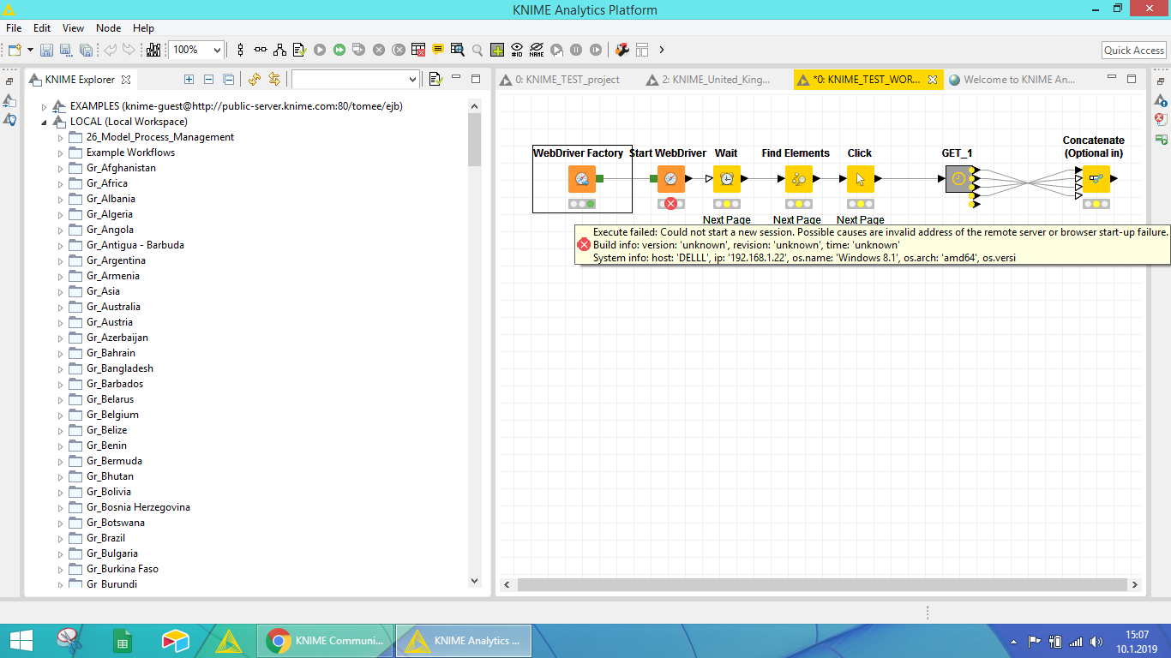
Task: Click the colorful workflow editor settings icon
Action: (622, 50)
